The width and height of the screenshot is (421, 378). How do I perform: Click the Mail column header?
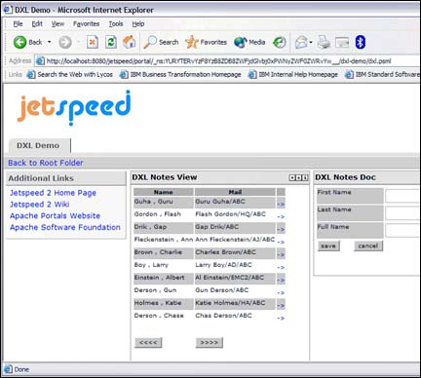235,192
